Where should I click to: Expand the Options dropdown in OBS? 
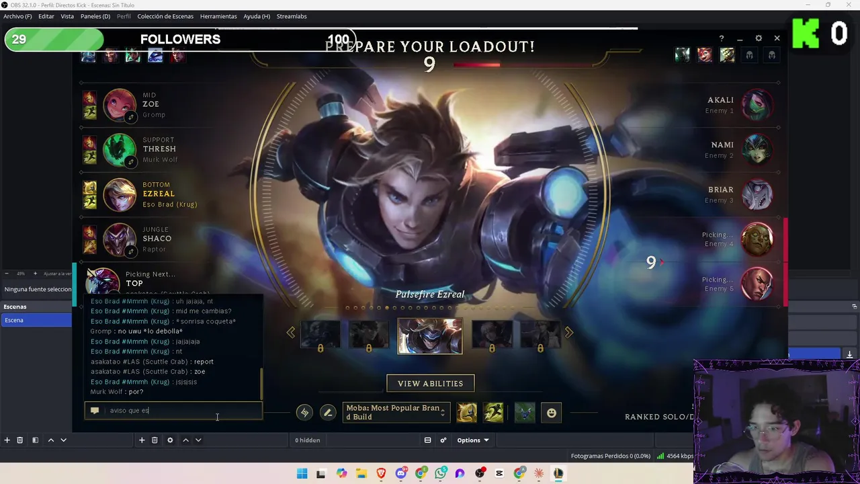[x=473, y=440]
